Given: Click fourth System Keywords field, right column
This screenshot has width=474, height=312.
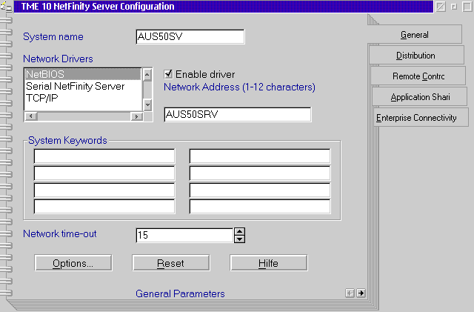Looking at the screenshot, I should point(260,207).
